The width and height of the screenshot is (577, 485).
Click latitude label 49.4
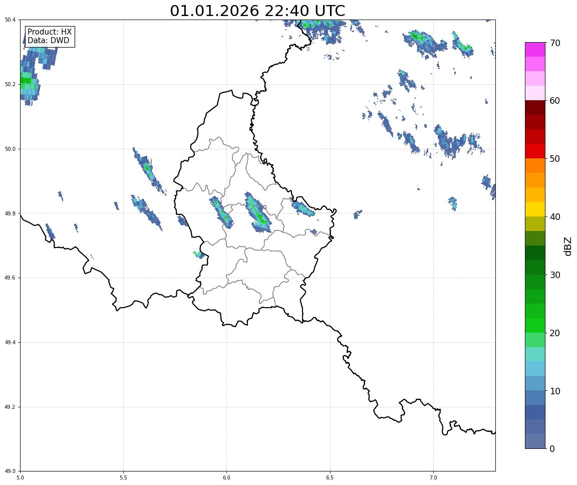coord(10,343)
